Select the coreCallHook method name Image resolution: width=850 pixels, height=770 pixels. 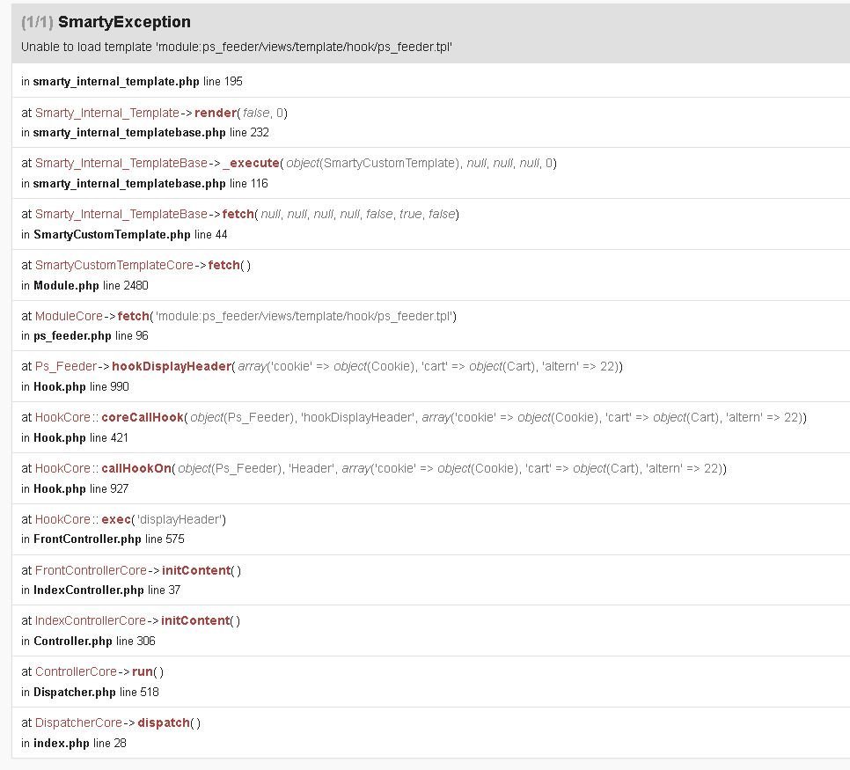[x=142, y=417]
